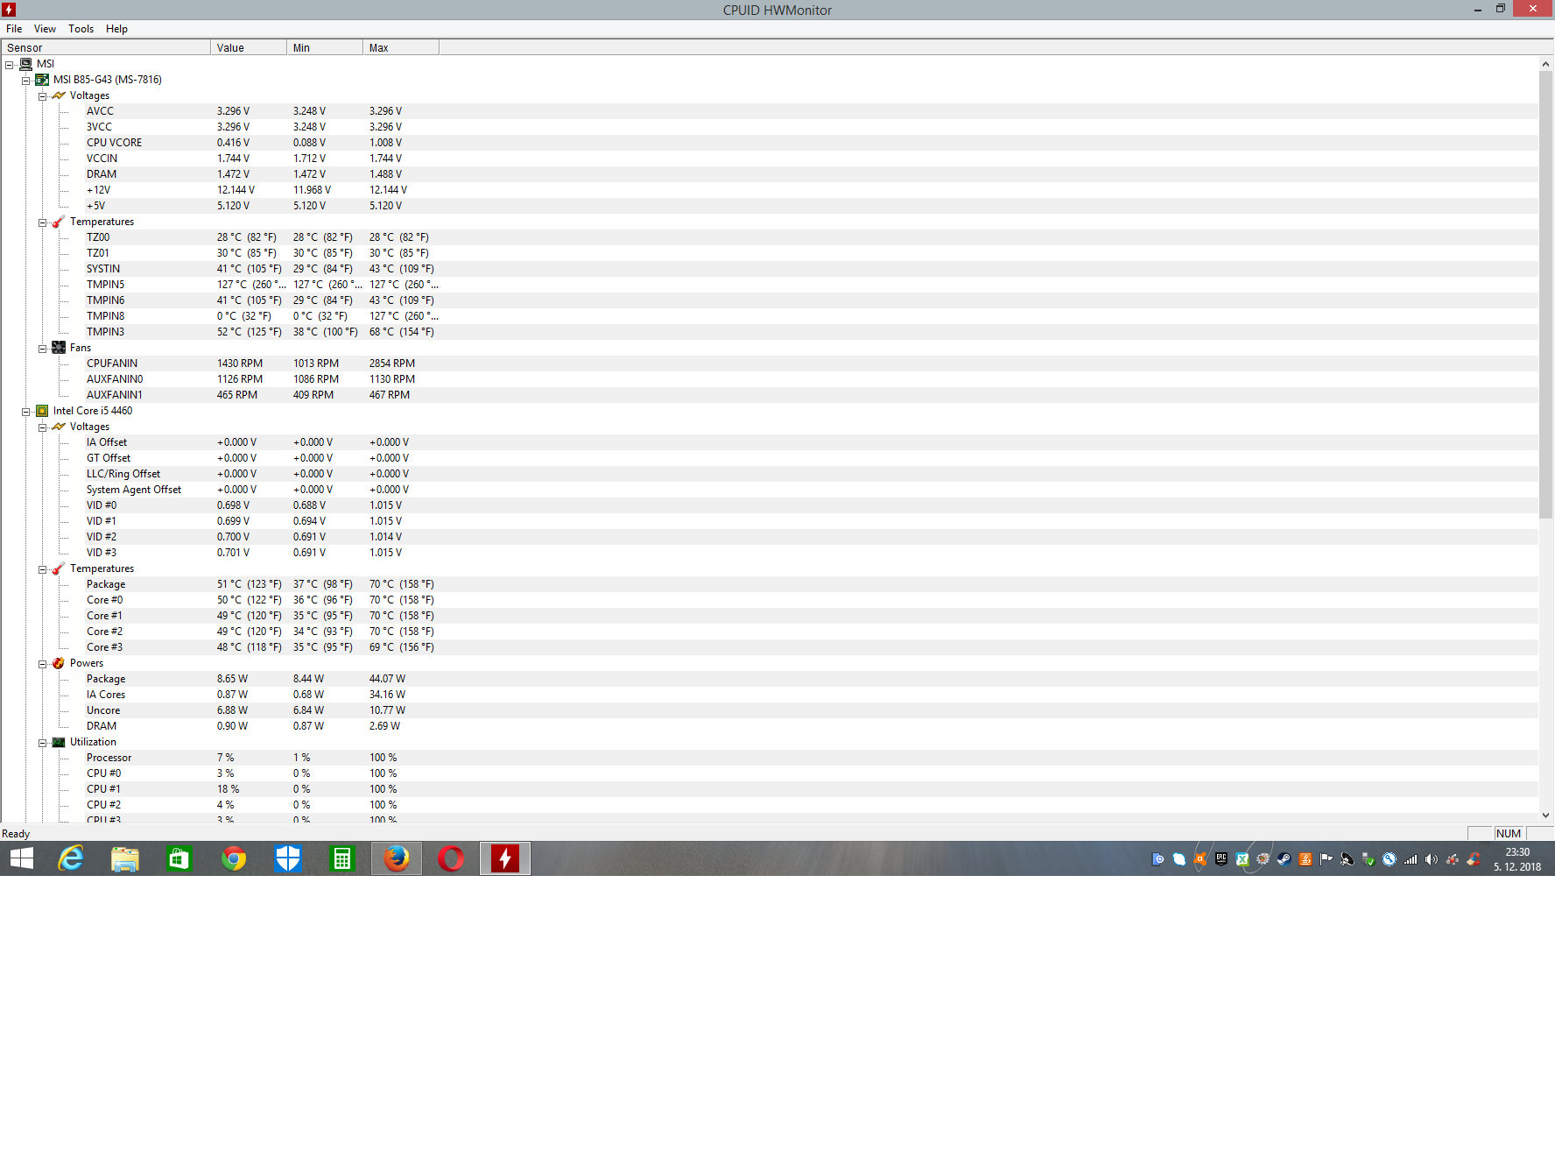Image resolution: width=1555 pixels, height=1172 pixels.
Task: Collapse the Powers section
Action: coord(42,664)
